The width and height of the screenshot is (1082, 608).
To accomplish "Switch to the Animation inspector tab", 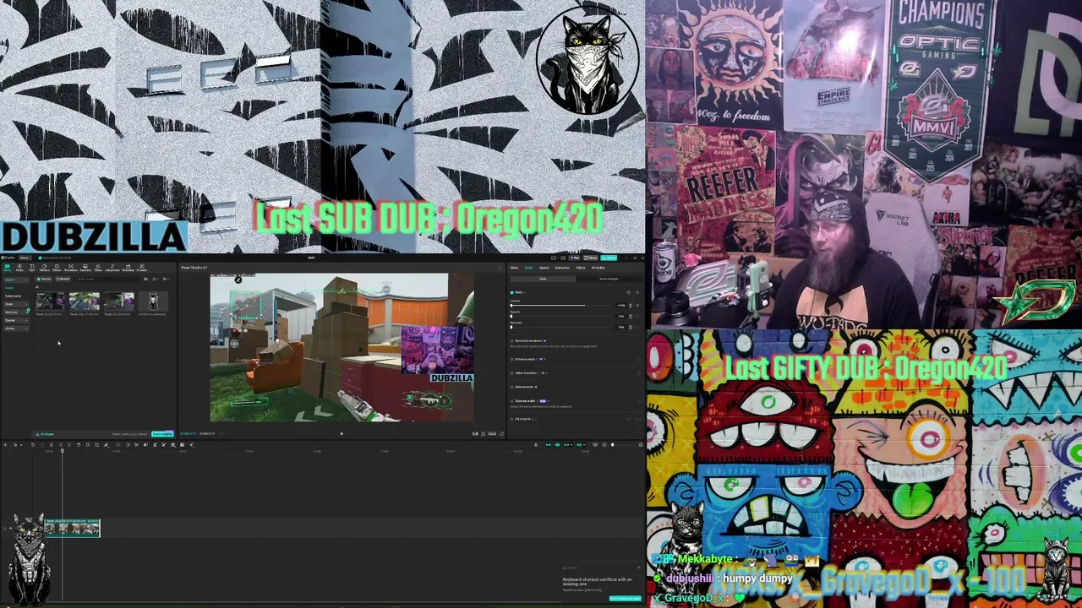I will click(562, 268).
